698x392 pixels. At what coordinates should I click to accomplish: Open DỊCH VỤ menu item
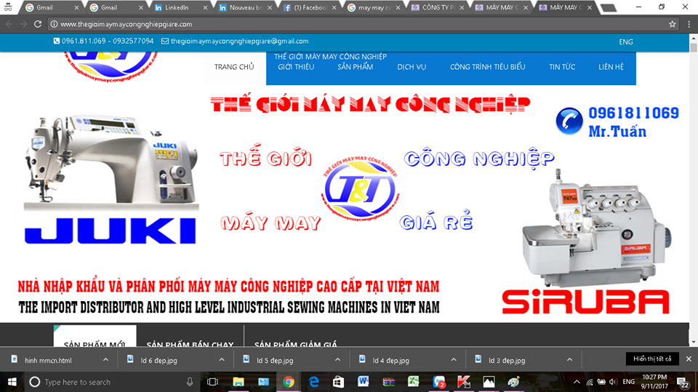tap(412, 67)
